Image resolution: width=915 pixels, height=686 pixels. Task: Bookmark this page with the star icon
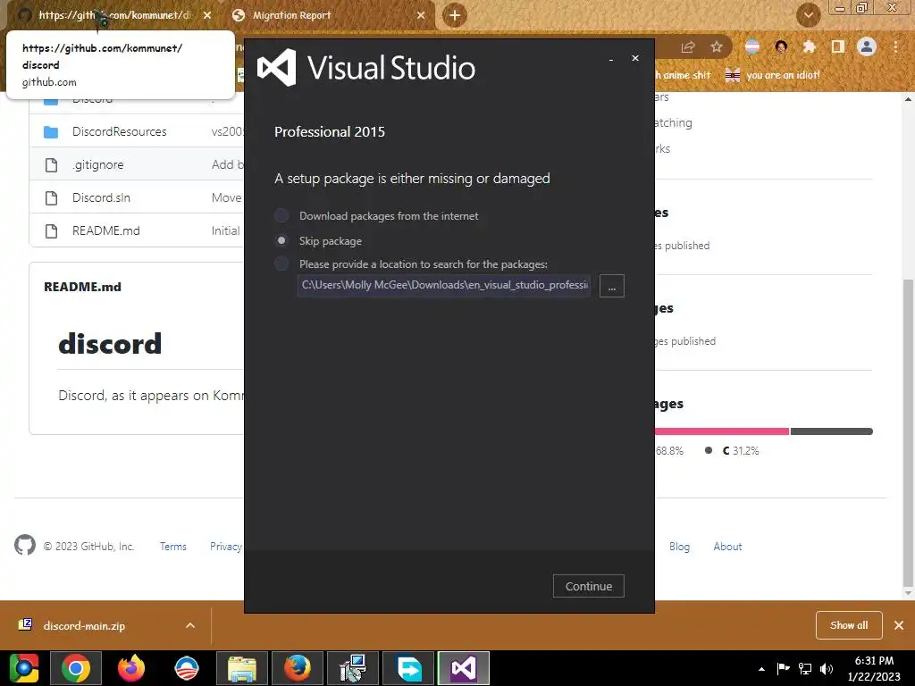click(x=717, y=47)
